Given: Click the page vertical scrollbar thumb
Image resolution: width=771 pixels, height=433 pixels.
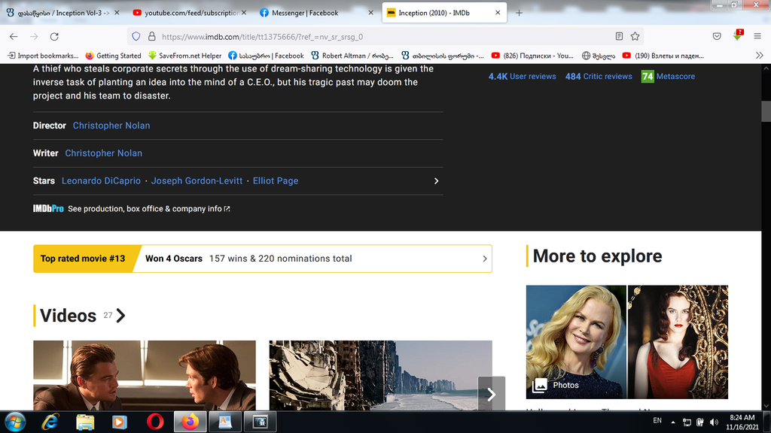Looking at the screenshot, I should (766, 111).
